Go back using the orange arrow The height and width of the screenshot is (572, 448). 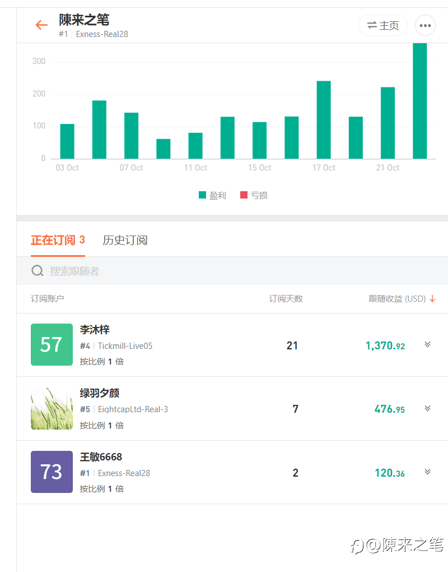click(x=41, y=25)
